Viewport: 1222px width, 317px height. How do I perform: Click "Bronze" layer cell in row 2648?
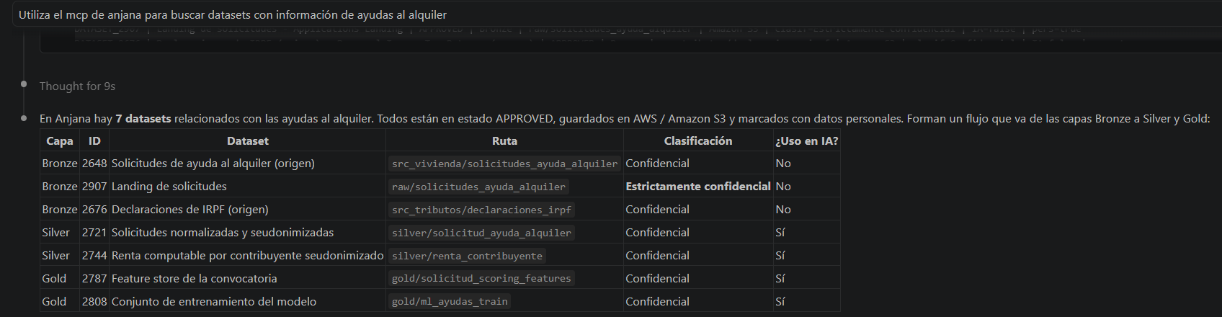pyautogui.click(x=60, y=164)
